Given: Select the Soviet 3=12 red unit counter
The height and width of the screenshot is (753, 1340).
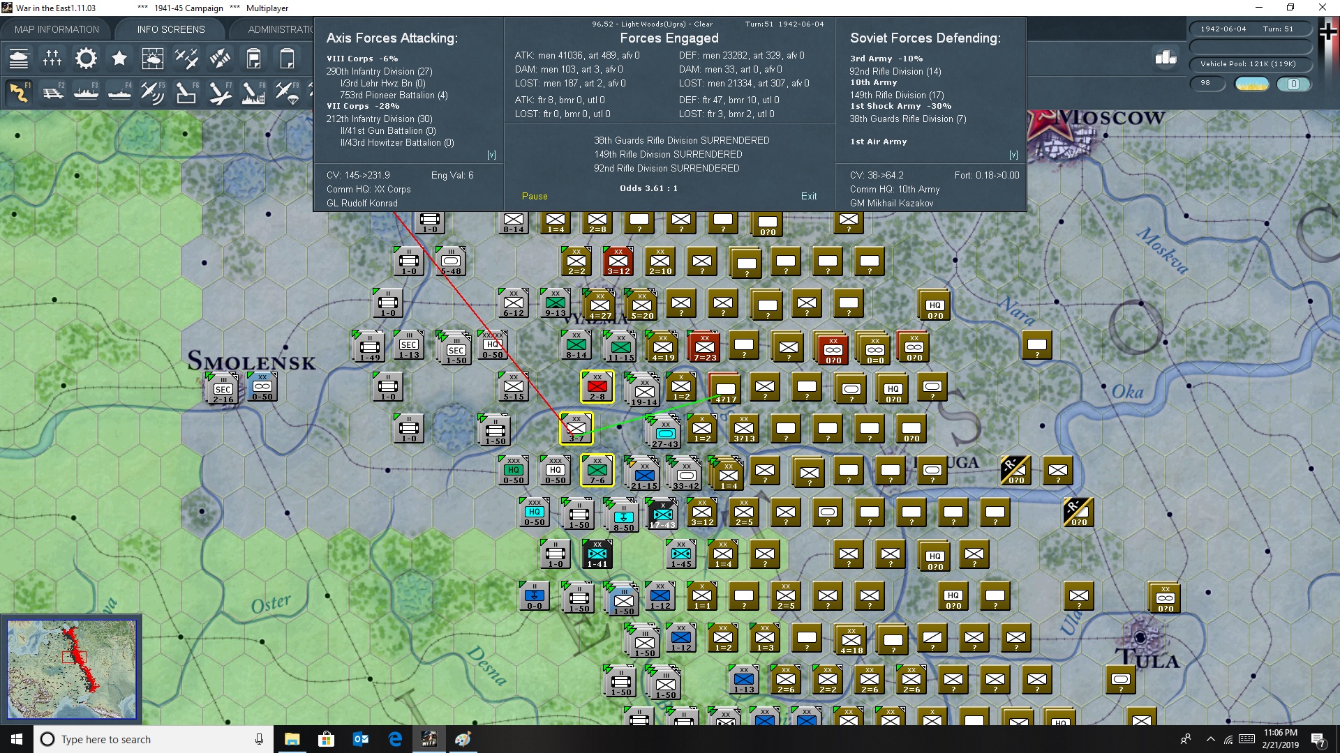Looking at the screenshot, I should (618, 261).
